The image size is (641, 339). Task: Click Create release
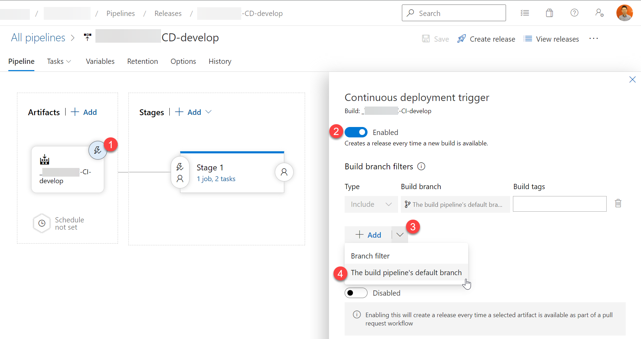(x=486, y=39)
